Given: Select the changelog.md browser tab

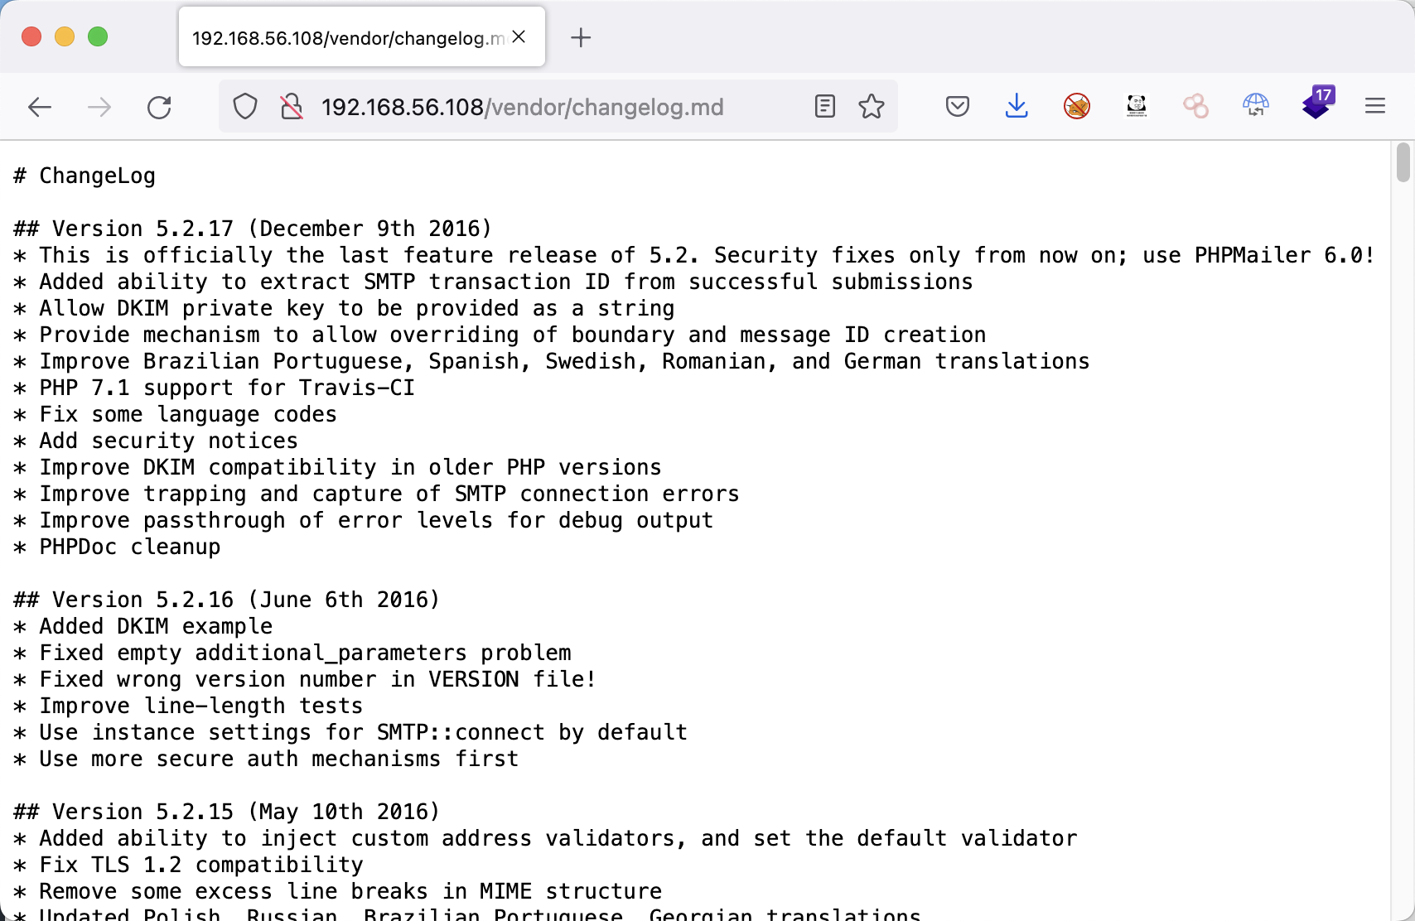Looking at the screenshot, I should pyautogui.click(x=348, y=38).
